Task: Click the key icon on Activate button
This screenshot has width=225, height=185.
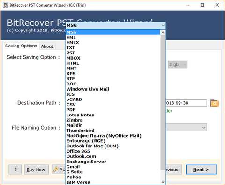Action: [x=56, y=170]
